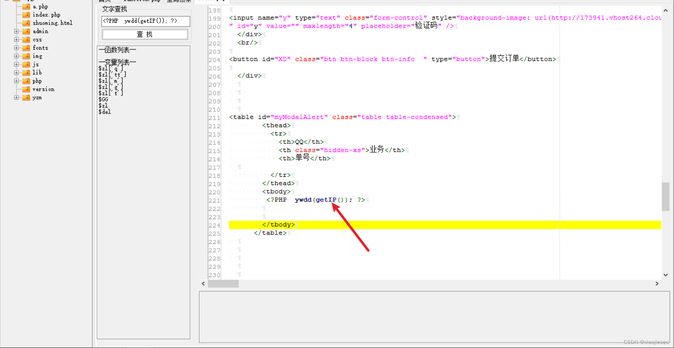Expand the admin tree node
This screenshot has height=348, width=674.
click(x=16, y=31)
